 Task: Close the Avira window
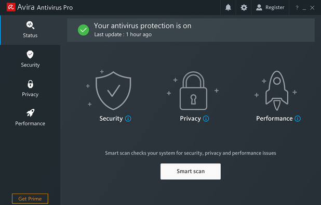[x=312, y=8]
